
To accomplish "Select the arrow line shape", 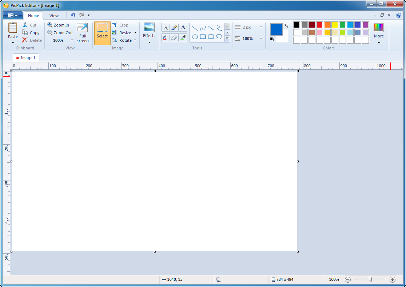I will click(x=211, y=28).
